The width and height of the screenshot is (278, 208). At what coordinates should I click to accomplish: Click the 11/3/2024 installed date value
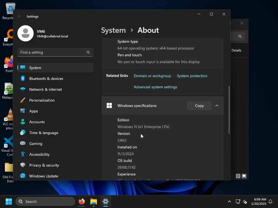[125, 154]
